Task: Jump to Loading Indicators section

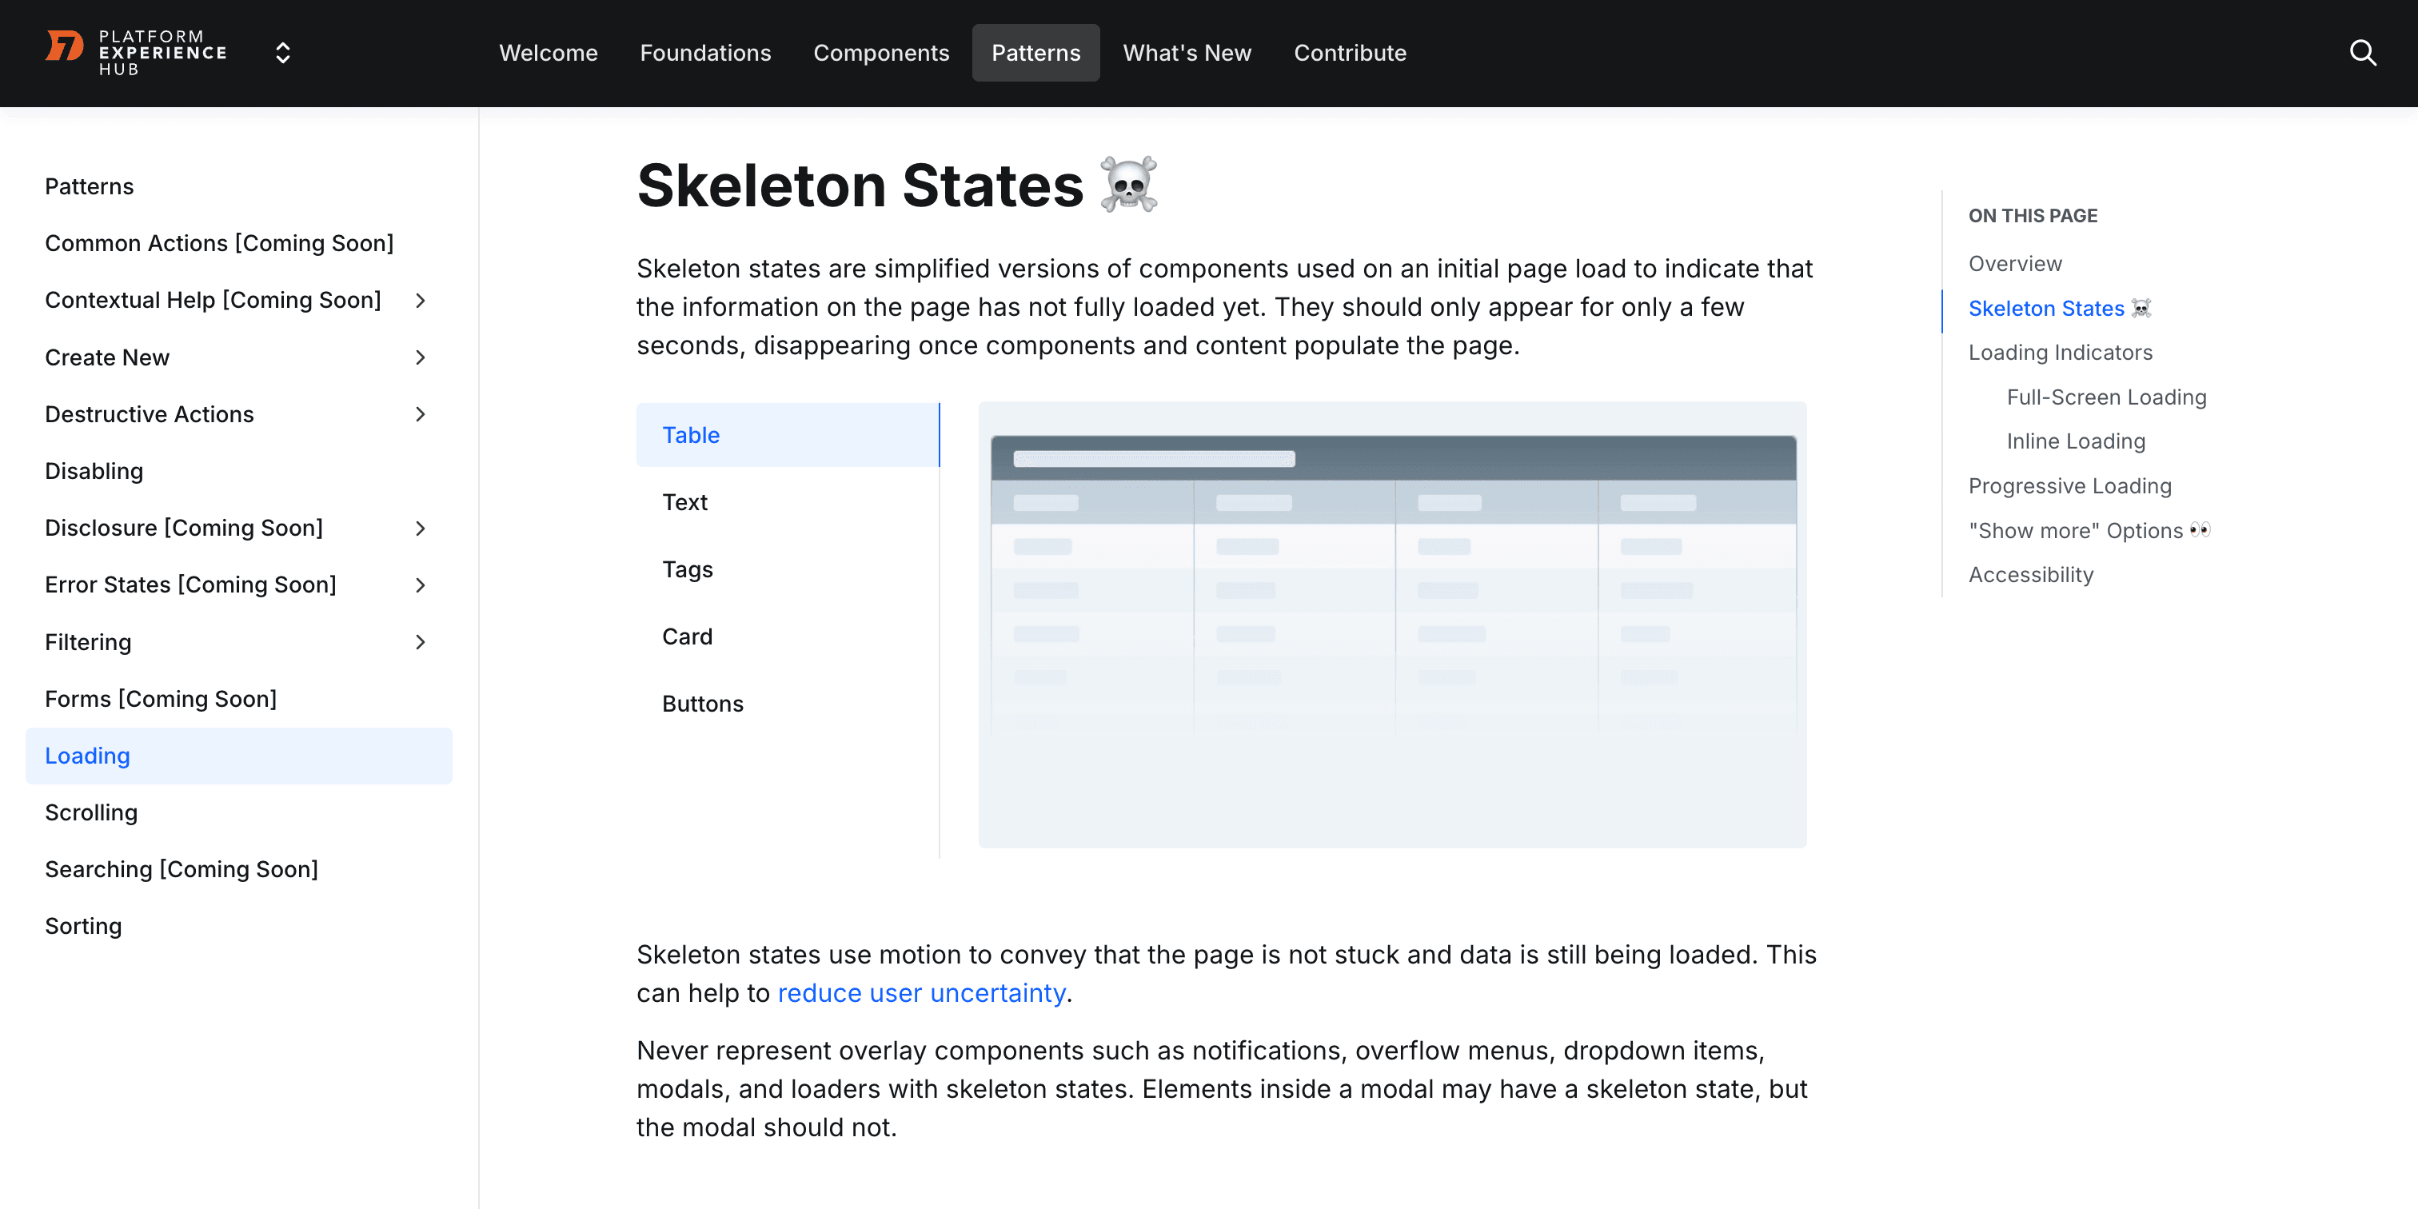Action: 2061,352
